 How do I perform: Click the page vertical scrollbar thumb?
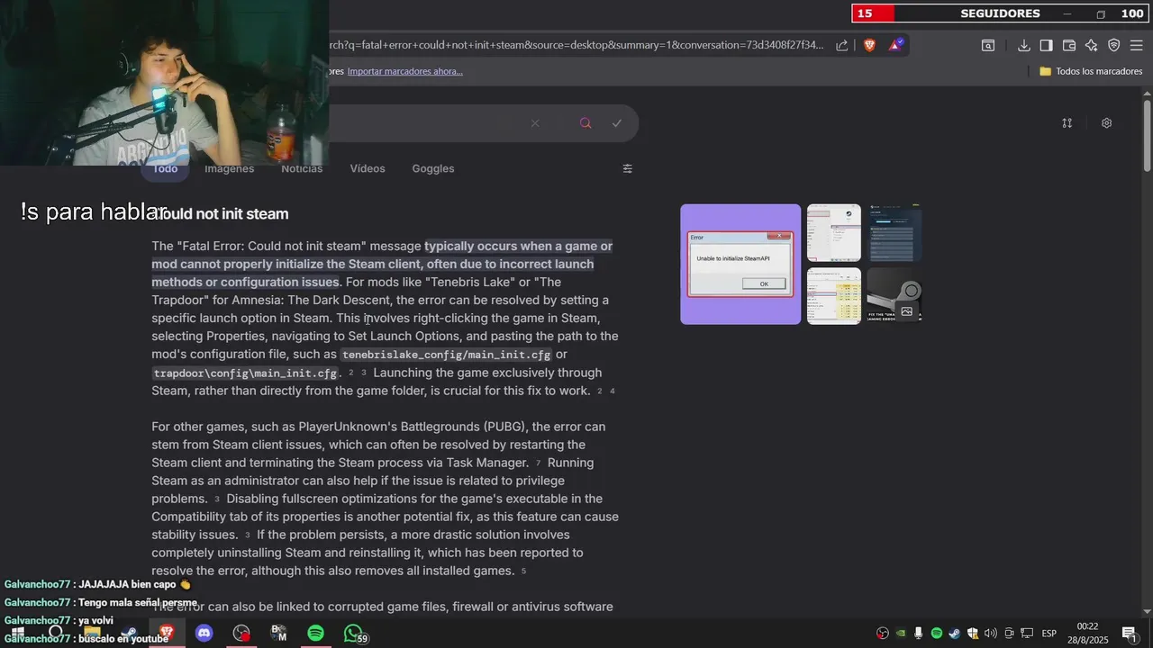pyautogui.click(x=1147, y=135)
